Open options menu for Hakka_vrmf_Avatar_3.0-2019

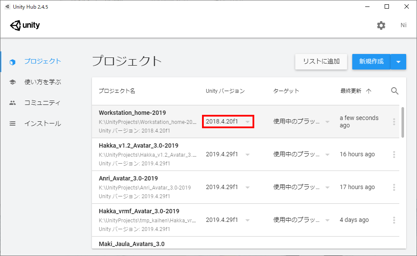(x=394, y=220)
